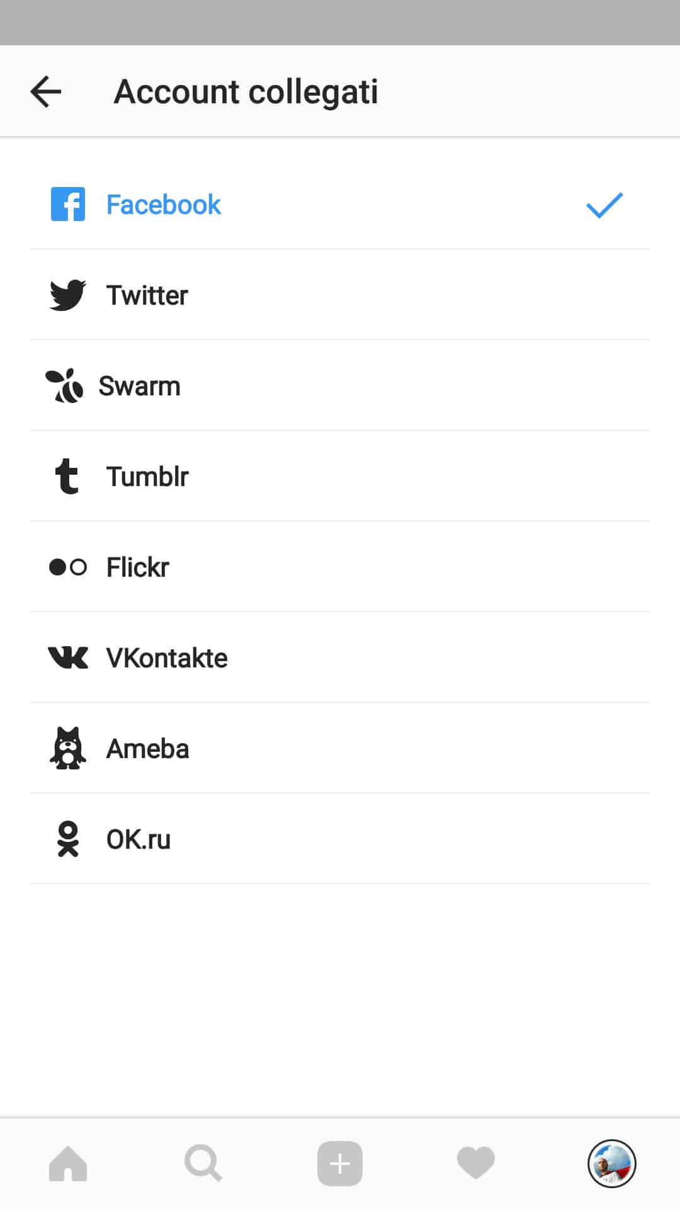This screenshot has width=680, height=1209.
Task: Toggle the Facebook linked checkmark
Action: point(604,205)
